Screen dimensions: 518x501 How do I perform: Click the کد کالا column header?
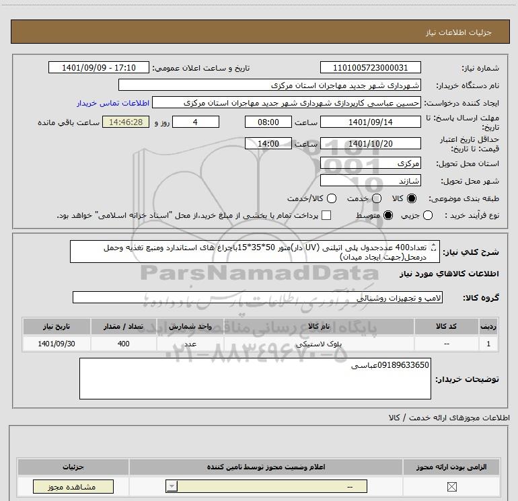[x=446, y=326]
